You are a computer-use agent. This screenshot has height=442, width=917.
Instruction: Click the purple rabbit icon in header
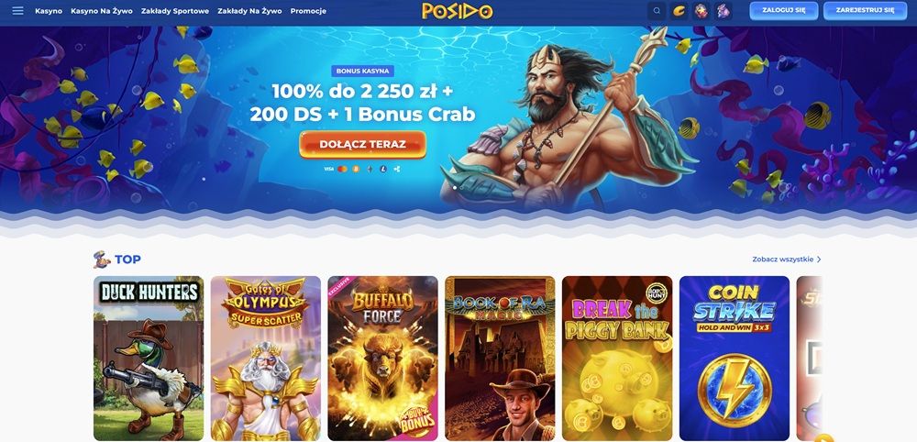pyautogui.click(x=723, y=10)
